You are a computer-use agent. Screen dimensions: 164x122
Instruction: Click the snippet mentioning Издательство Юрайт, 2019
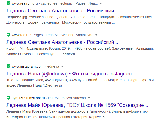80,51
